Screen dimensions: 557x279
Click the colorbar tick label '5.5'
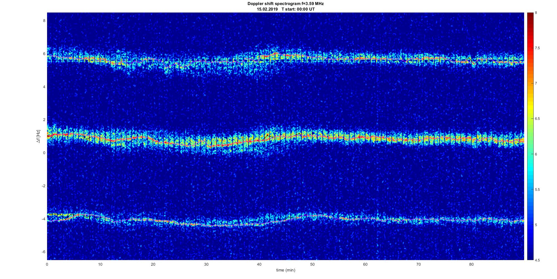point(537,189)
